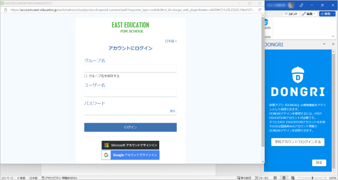Close the DONGRI task pane
The height and width of the screenshot is (180, 338).
coord(333,44)
